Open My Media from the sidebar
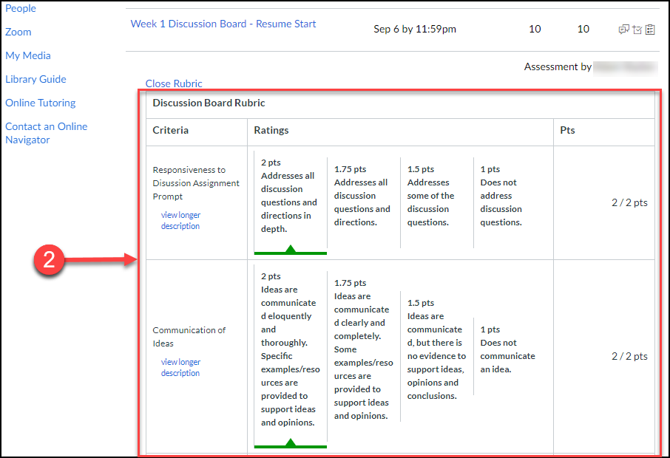 point(28,55)
